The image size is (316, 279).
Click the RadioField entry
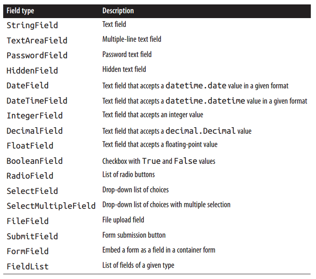[30, 176]
